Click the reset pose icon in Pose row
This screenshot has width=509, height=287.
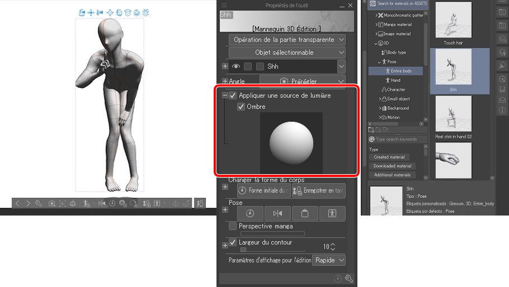pyautogui.click(x=249, y=213)
